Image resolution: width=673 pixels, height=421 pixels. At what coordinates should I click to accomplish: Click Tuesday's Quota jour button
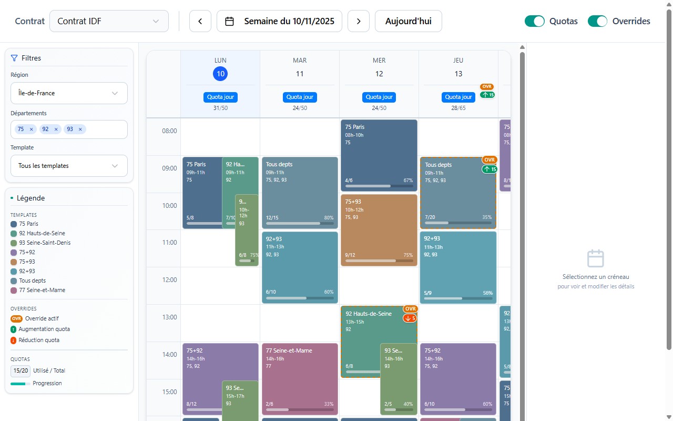point(300,97)
